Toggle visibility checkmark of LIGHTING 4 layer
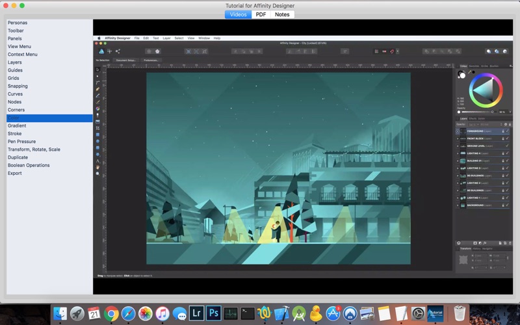 tap(508, 153)
